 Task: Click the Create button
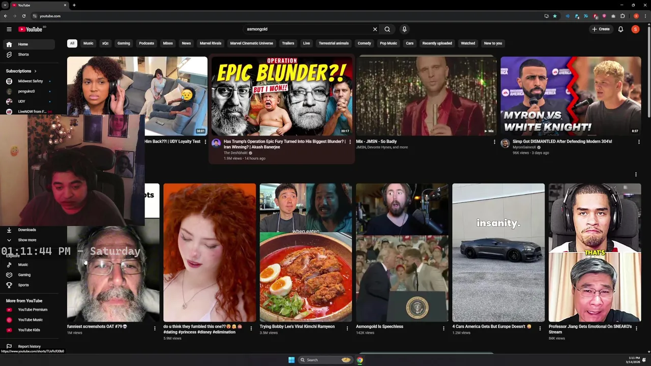(x=601, y=29)
